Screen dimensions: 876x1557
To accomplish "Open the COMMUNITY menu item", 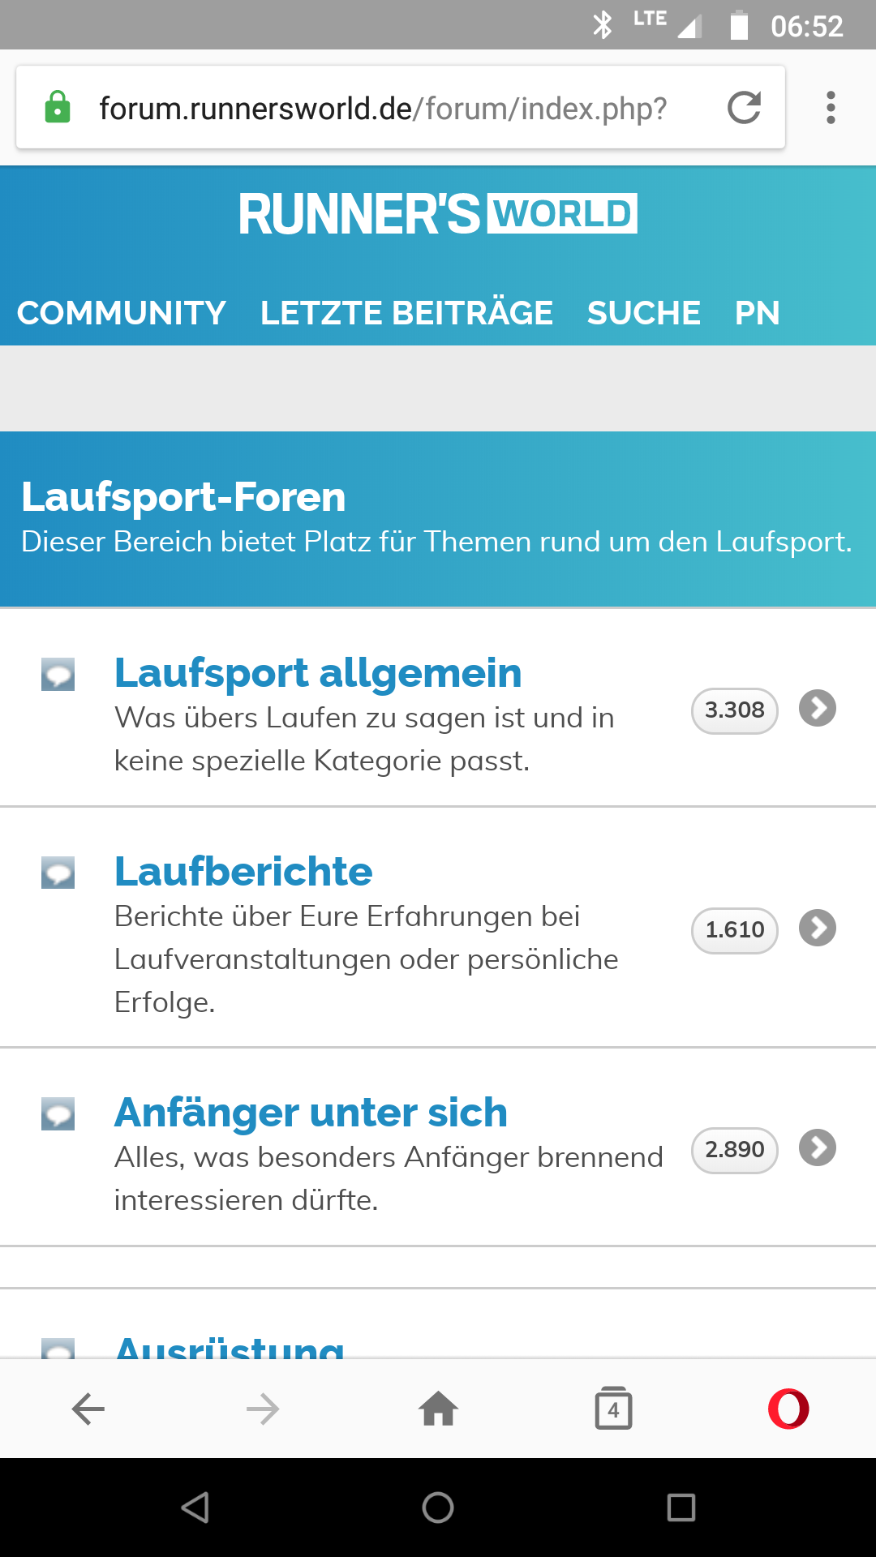I will pos(122,313).
